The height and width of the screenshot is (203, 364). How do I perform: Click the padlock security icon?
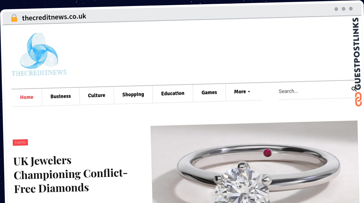point(14,18)
